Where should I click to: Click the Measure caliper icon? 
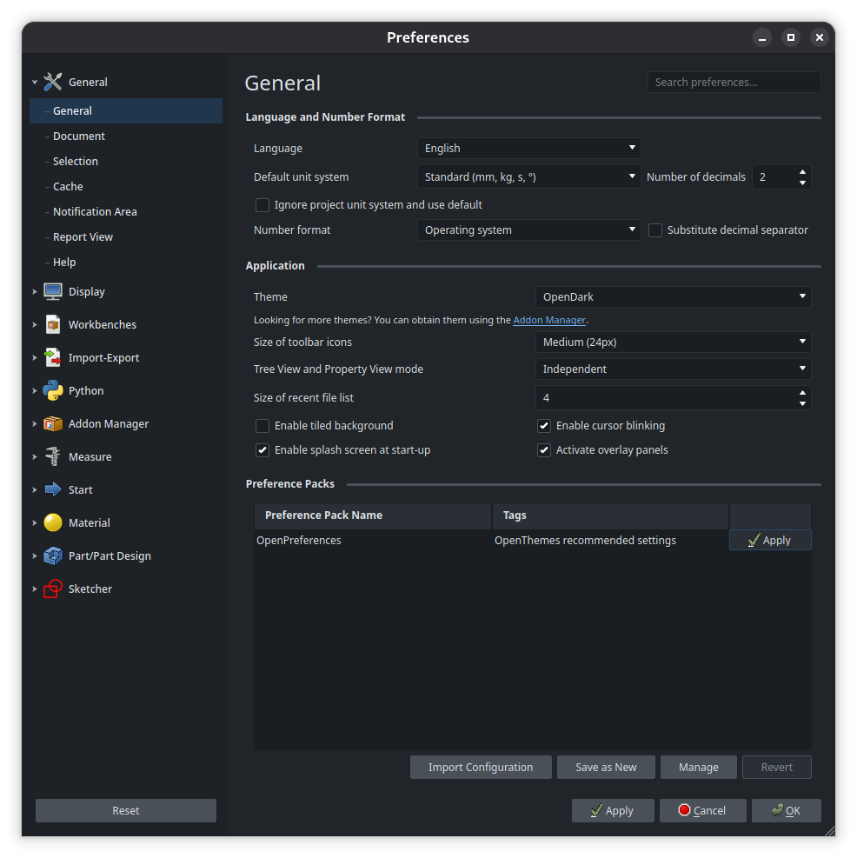click(53, 457)
